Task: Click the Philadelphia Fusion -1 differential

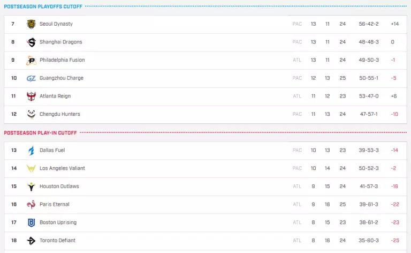Action: [393, 60]
